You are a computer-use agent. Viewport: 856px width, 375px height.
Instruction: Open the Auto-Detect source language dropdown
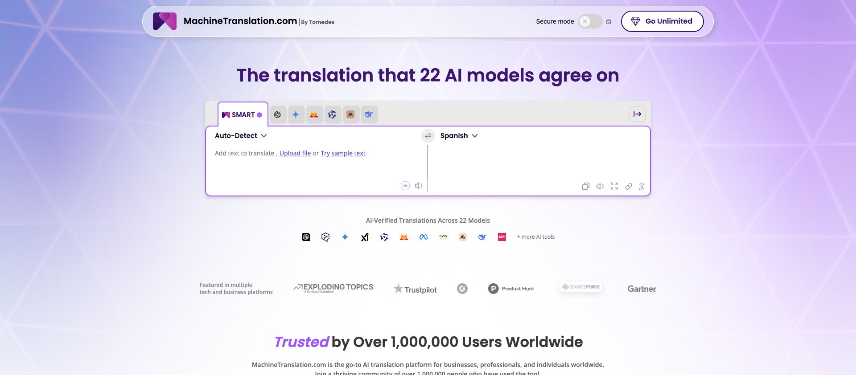pyautogui.click(x=241, y=136)
